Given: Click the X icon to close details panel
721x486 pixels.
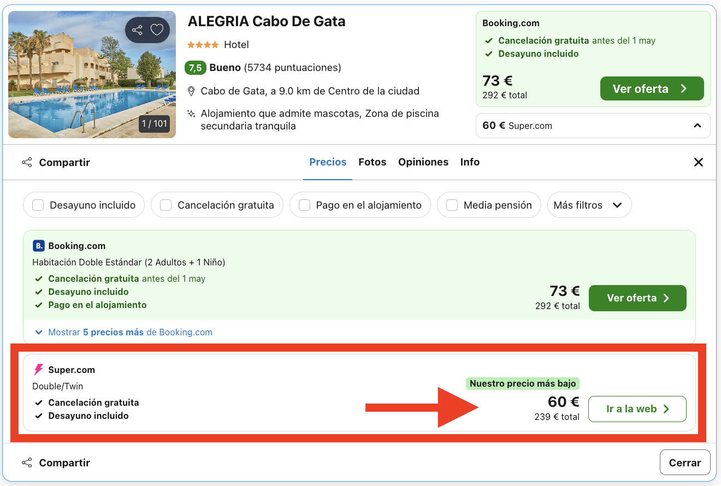Looking at the screenshot, I should [x=698, y=162].
